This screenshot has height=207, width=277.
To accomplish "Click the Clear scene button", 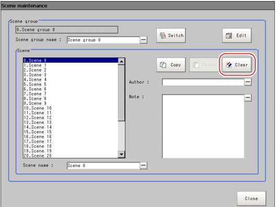I will tap(237, 65).
